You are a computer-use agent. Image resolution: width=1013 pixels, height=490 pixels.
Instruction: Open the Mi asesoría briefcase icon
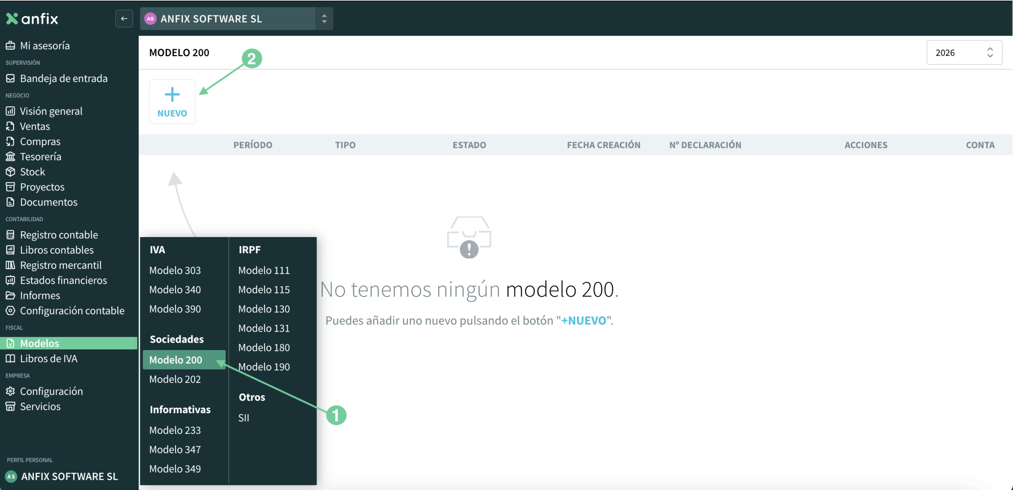pos(10,46)
